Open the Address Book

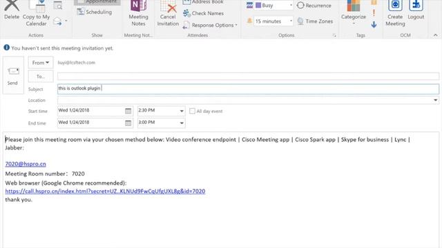tap(203, 2)
